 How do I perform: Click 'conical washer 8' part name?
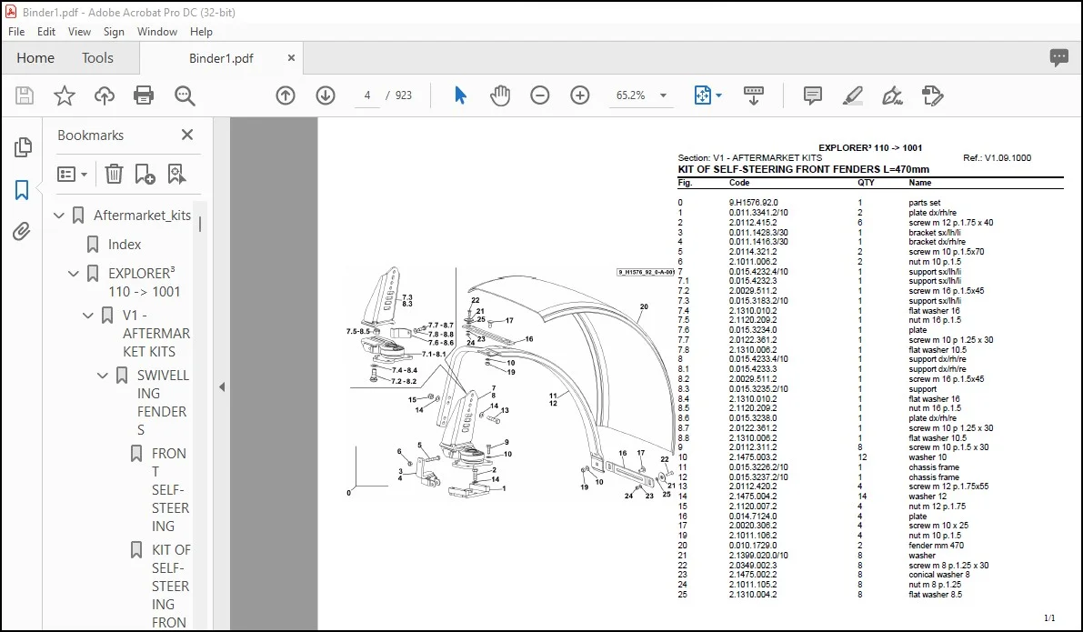click(938, 575)
